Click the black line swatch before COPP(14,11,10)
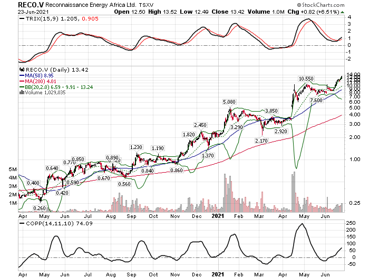 coord(22,224)
